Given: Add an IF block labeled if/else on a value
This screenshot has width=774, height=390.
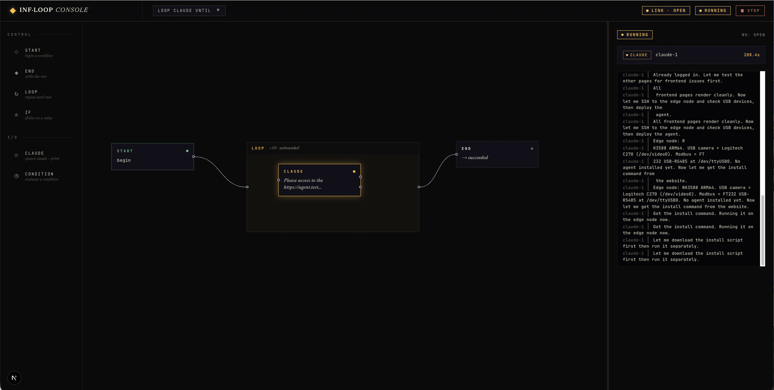Looking at the screenshot, I should click(41, 115).
